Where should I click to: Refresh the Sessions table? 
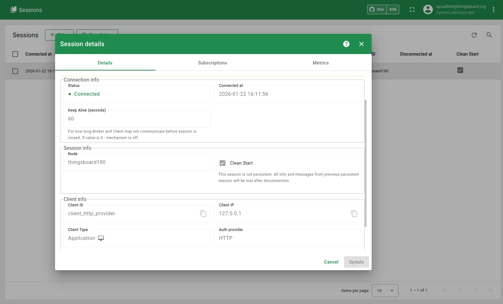tap(474, 35)
